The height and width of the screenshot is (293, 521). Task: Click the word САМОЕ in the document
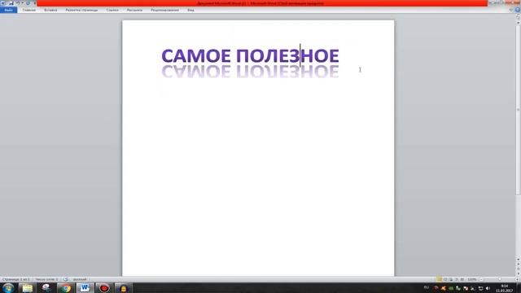[x=196, y=56]
